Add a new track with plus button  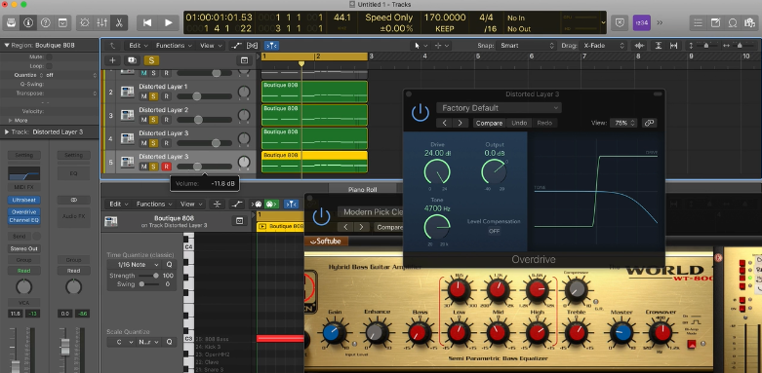pyautogui.click(x=112, y=60)
